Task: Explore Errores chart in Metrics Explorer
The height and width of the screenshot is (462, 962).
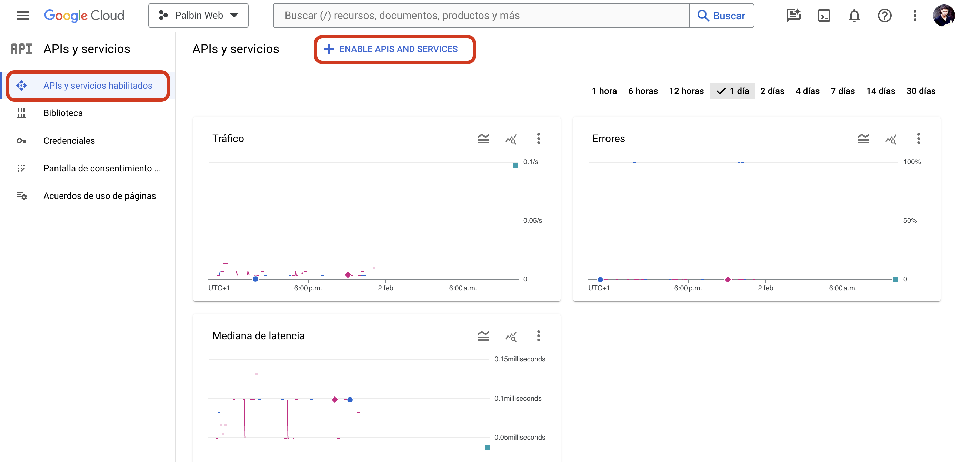Action: [x=891, y=139]
